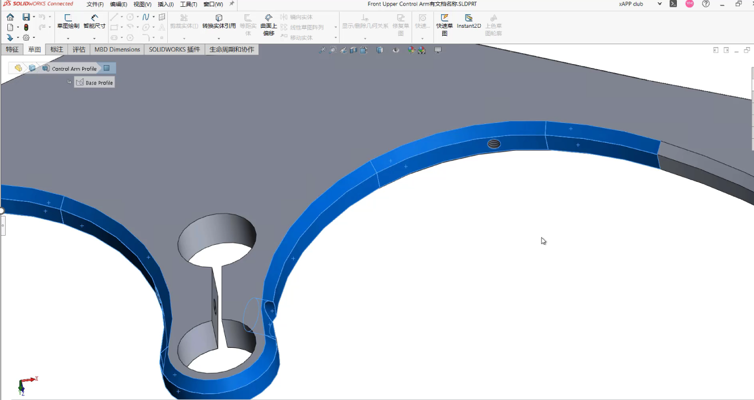Click the Base Profile sketch label
The height and width of the screenshot is (400, 754).
tap(99, 83)
